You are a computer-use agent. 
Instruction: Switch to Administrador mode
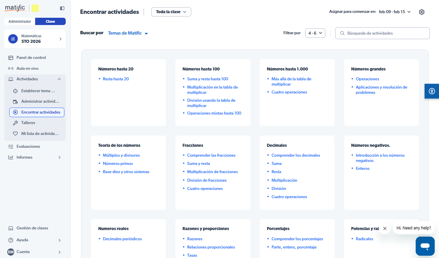[x=20, y=21]
